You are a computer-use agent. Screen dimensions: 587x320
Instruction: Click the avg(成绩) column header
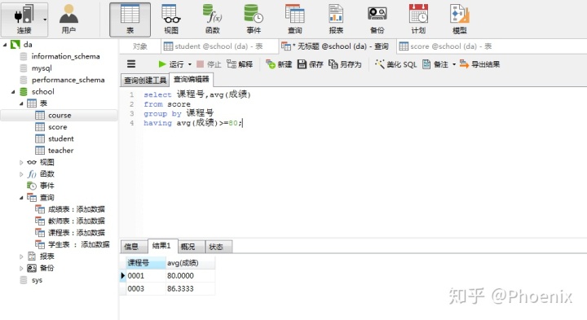click(x=191, y=263)
